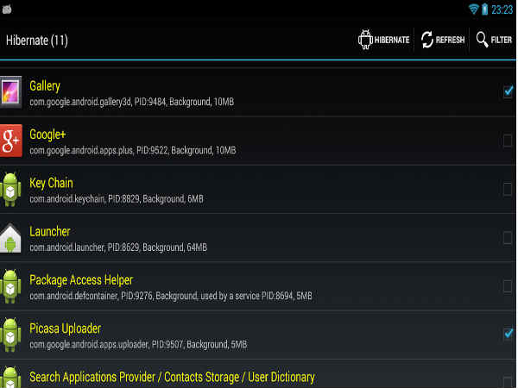Click com.android.defcontainer details line
This screenshot has height=388, width=518.
click(171, 296)
